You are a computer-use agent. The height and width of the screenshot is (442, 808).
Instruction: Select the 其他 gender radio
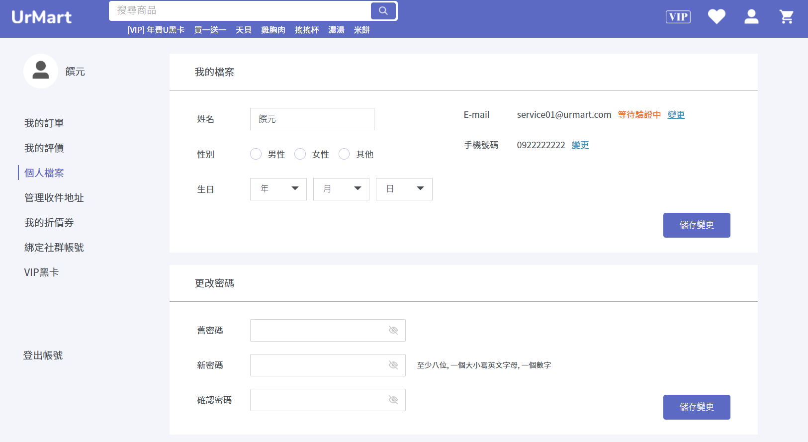(x=344, y=154)
